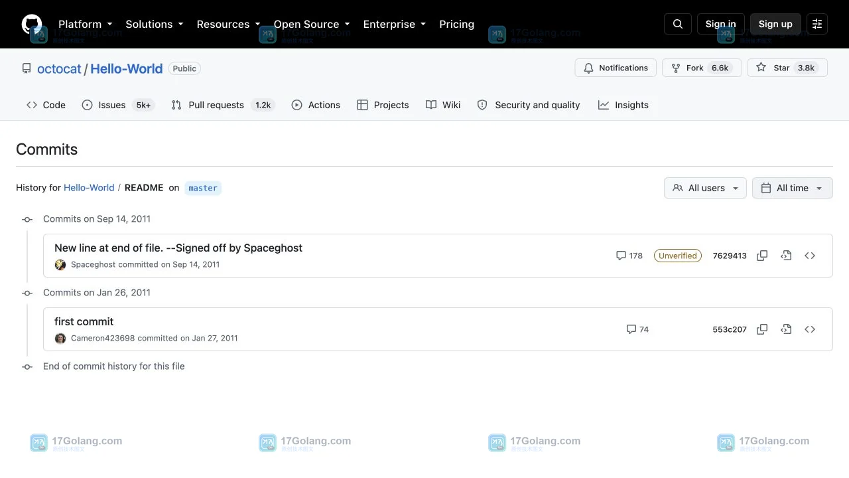Click the Public visibility label
The image size is (849, 478).
pyautogui.click(x=184, y=68)
